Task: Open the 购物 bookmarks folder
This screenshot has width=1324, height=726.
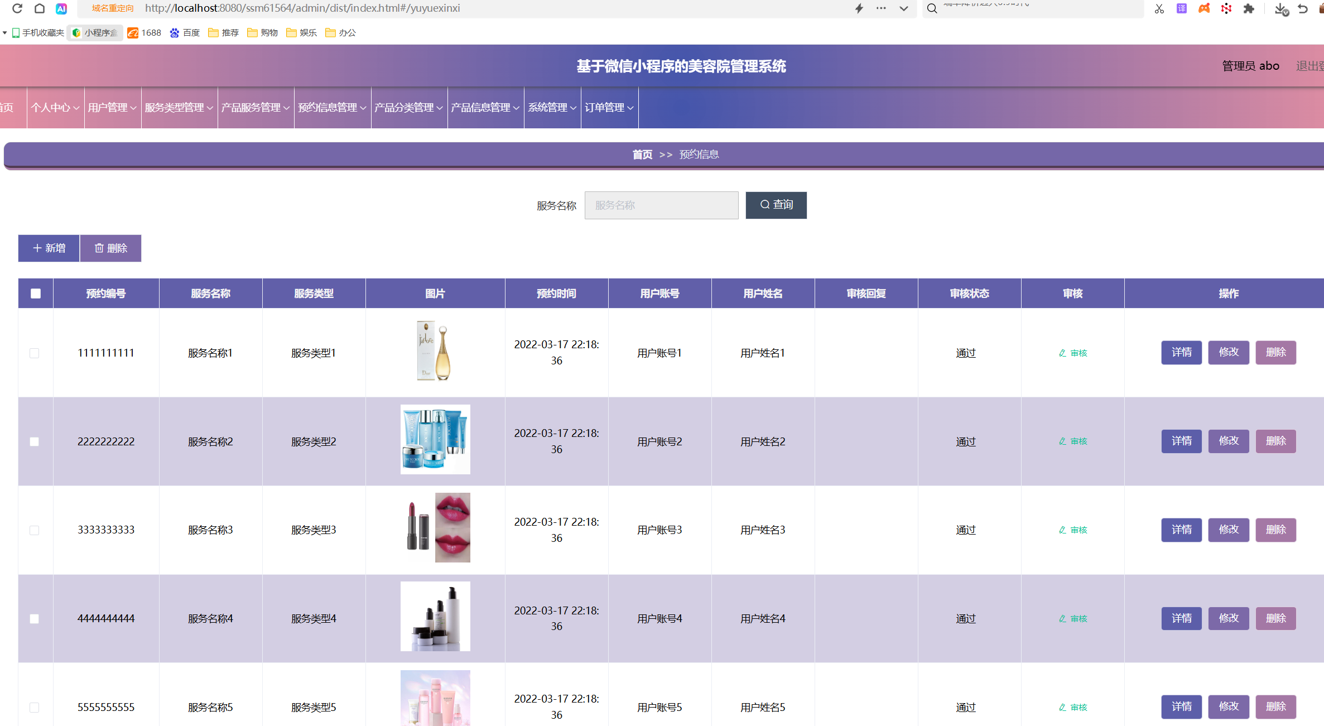Action: 262,33
